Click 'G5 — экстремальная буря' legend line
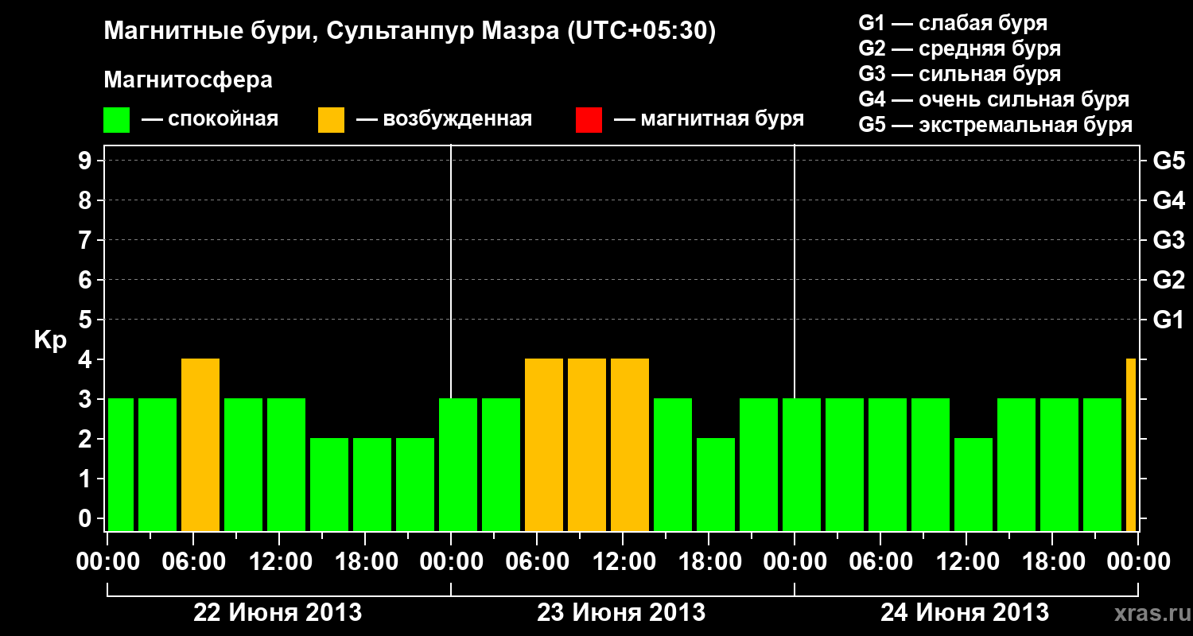This screenshot has width=1193, height=636. [995, 125]
